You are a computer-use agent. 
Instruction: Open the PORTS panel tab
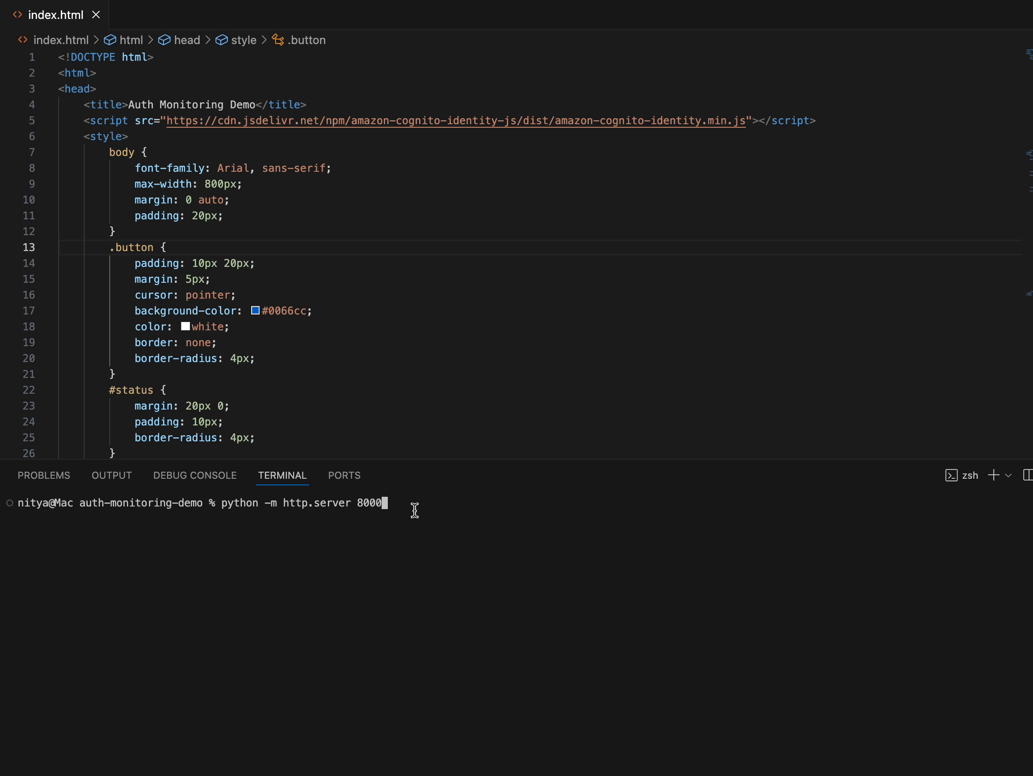coord(344,476)
